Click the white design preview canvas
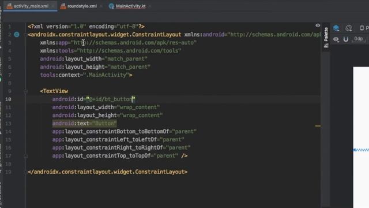369x208 pixels. pyautogui.click(x=361, y=138)
